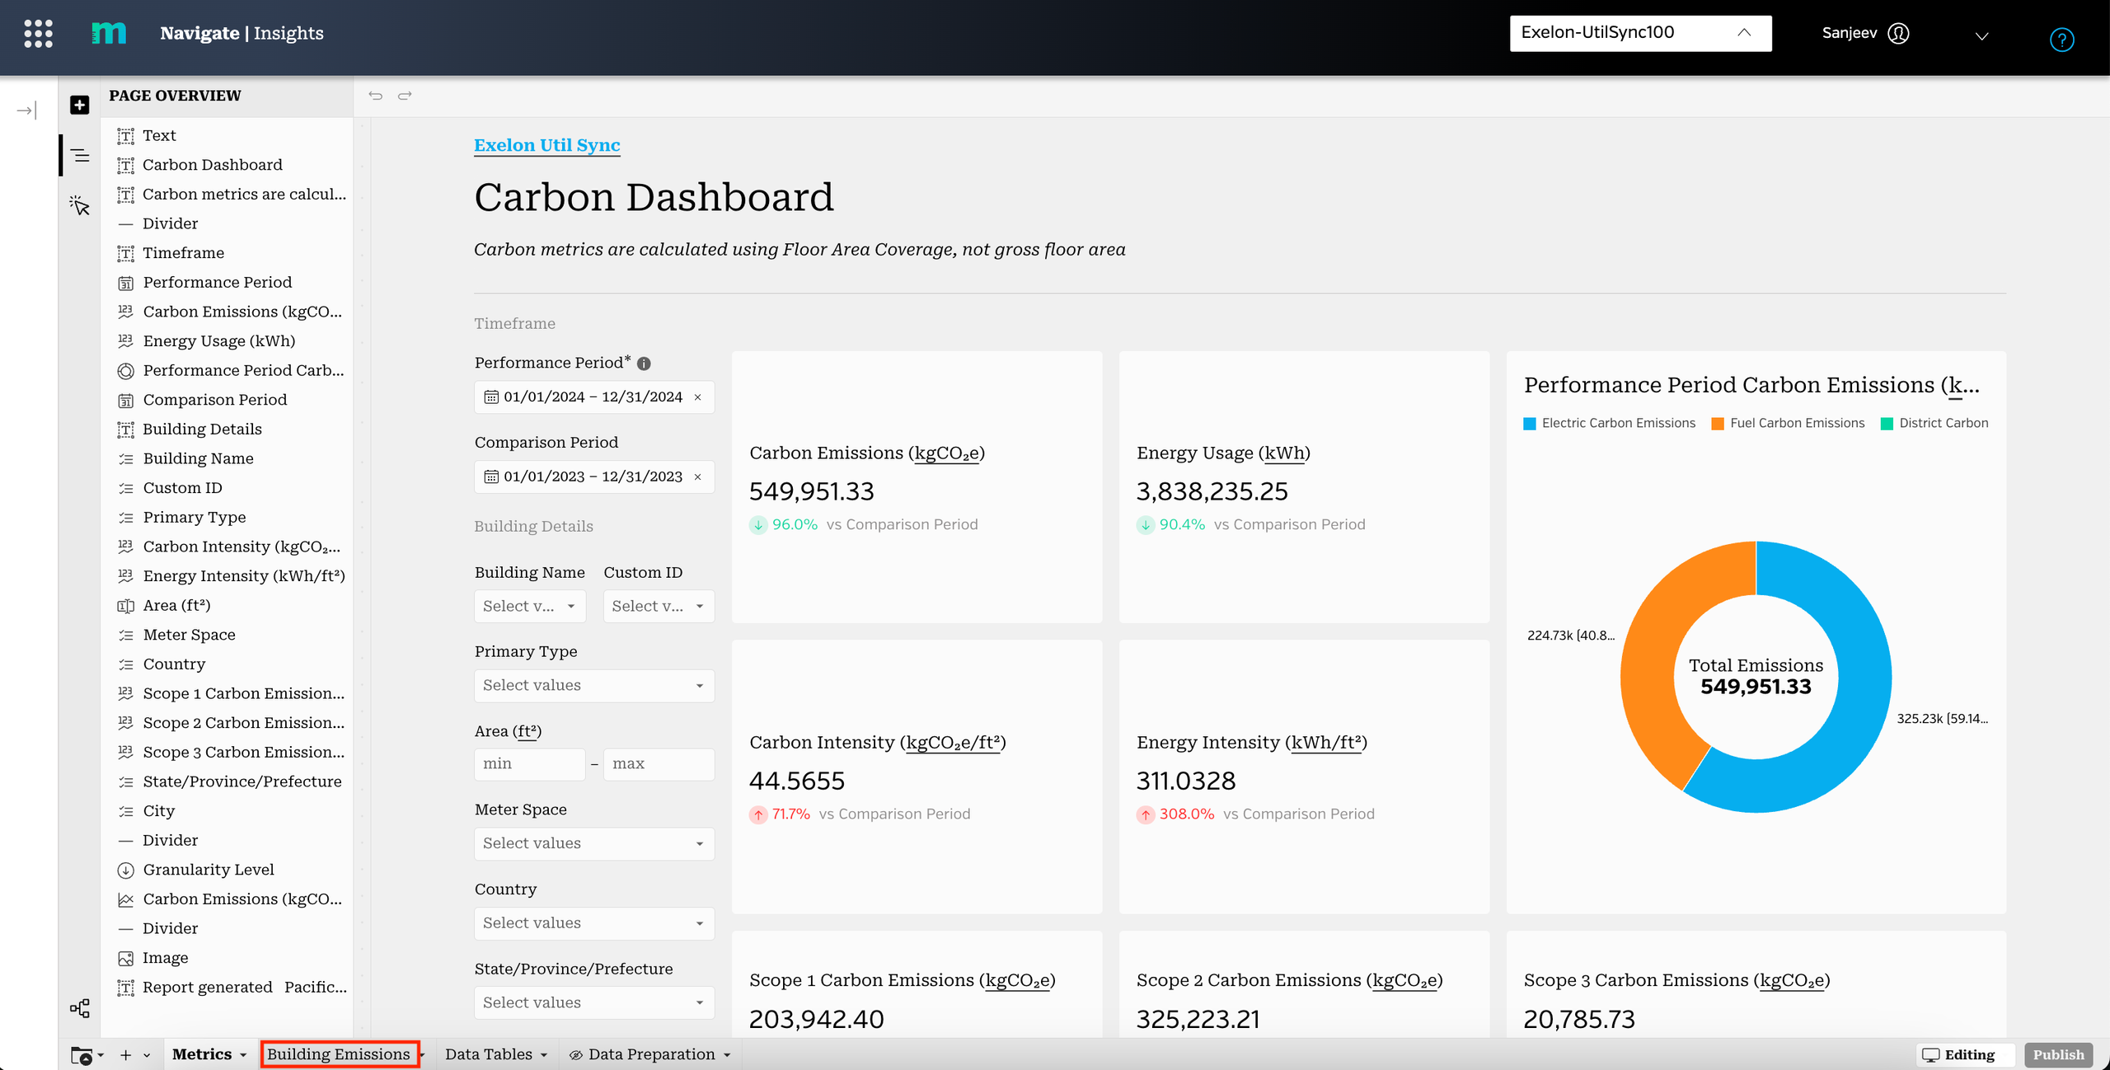Click the Exelon Util Sync link
This screenshot has height=1070, width=2110.
(x=546, y=145)
